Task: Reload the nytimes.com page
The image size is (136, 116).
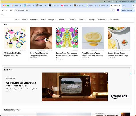Action: pos(11,10)
